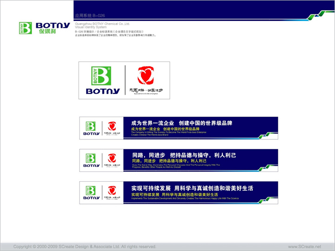Click the large BOTNY wordmark in the white card
Viewport: 335px width, 251px height.
click(x=103, y=91)
